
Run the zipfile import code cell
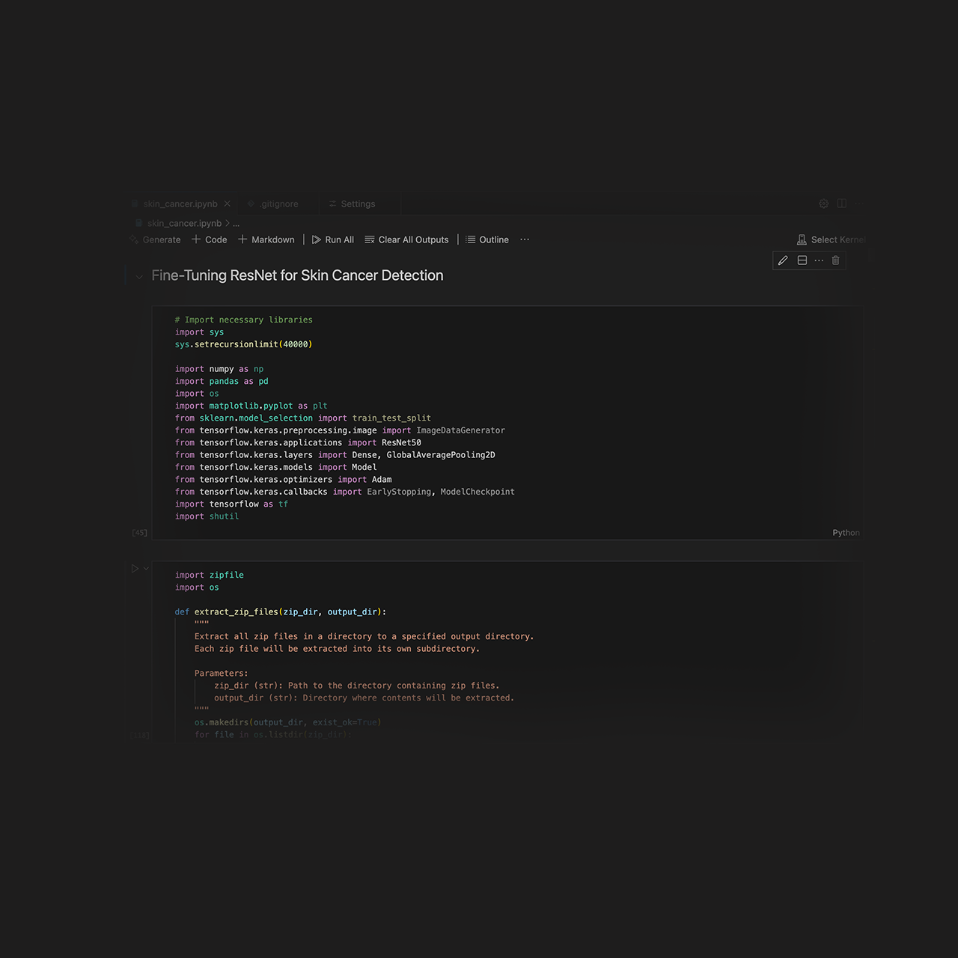(135, 569)
